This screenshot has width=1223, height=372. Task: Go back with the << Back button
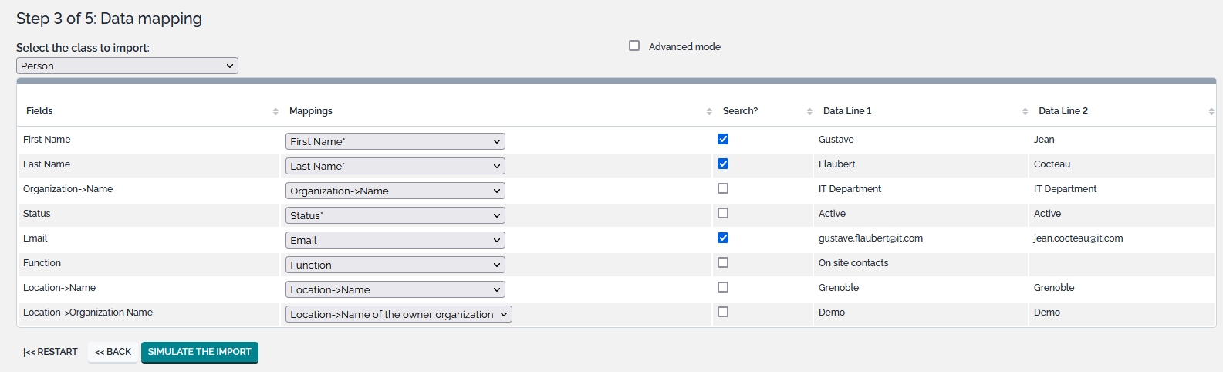[113, 352]
